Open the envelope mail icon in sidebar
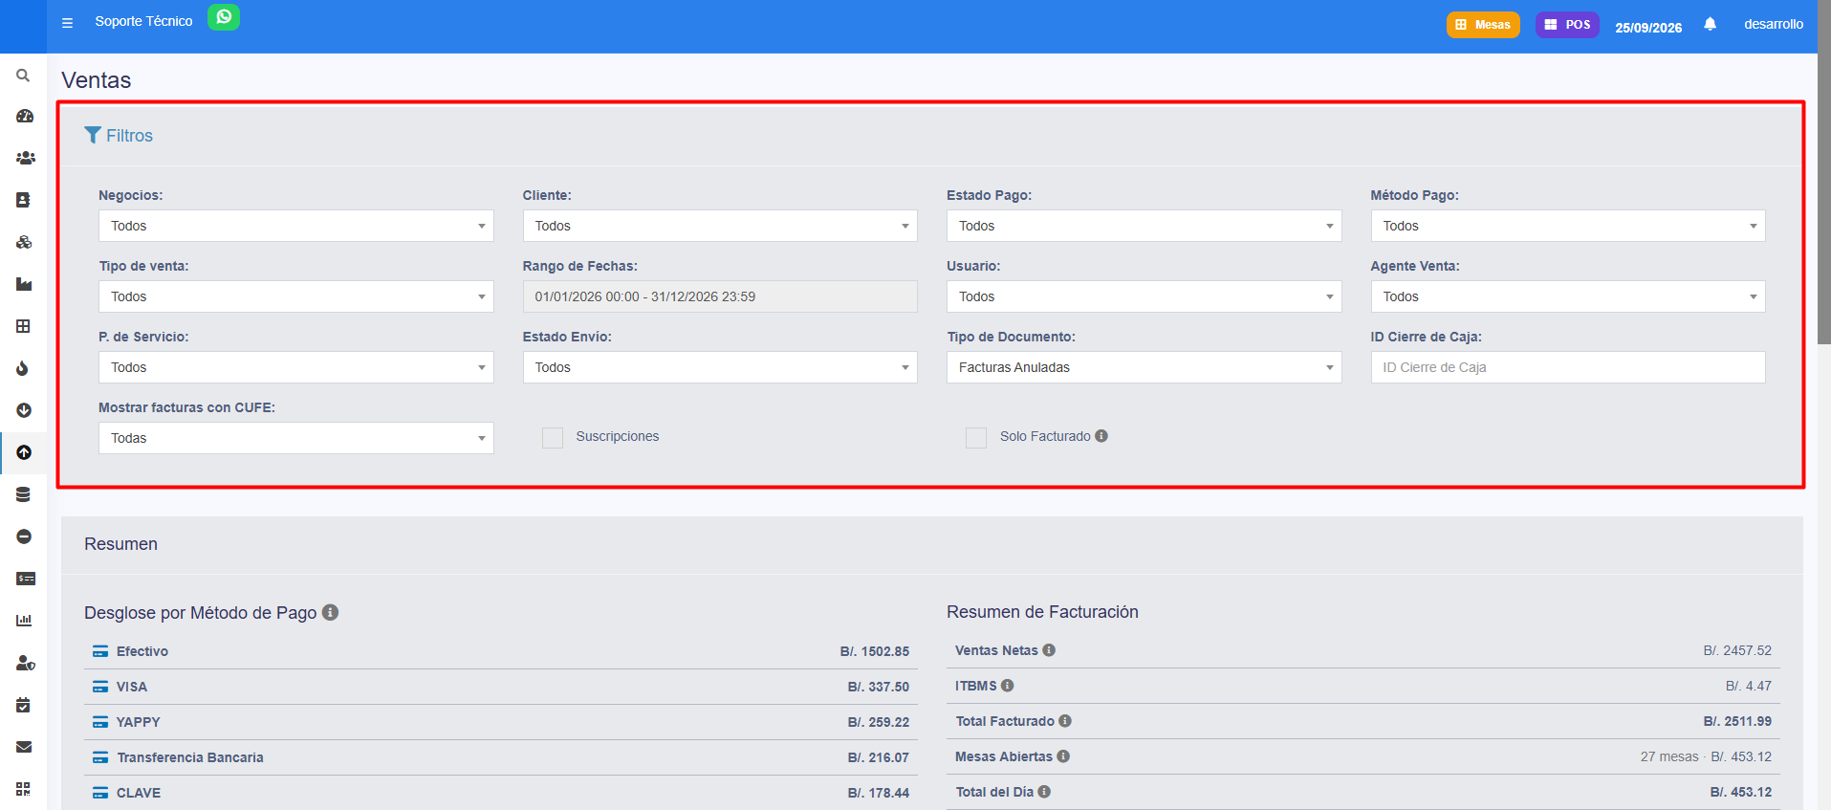The width and height of the screenshot is (1831, 810). click(24, 747)
